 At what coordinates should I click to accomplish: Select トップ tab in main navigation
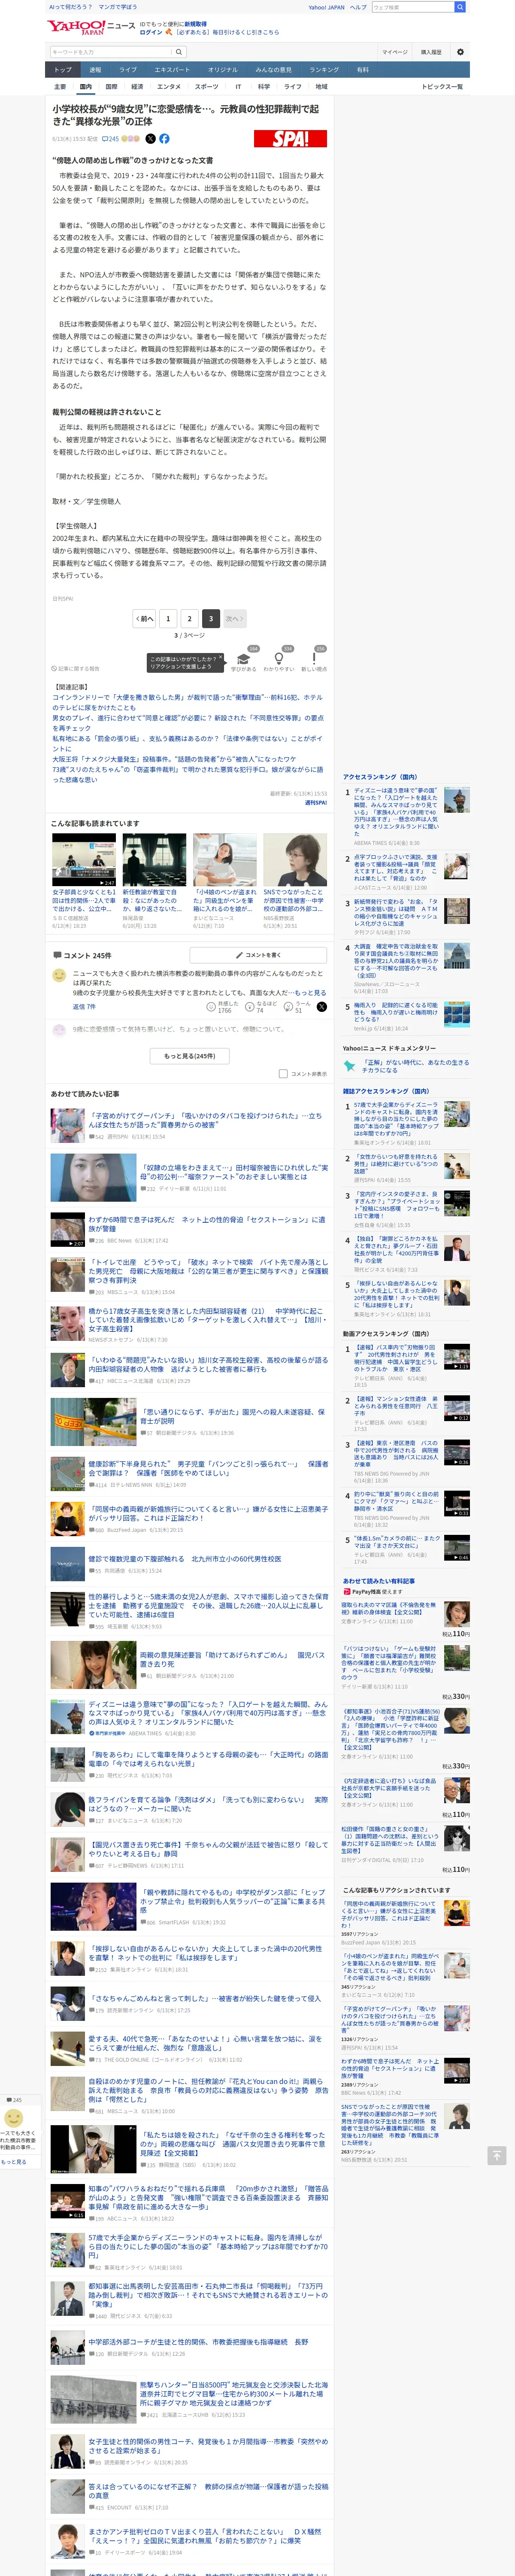pyautogui.click(x=63, y=70)
